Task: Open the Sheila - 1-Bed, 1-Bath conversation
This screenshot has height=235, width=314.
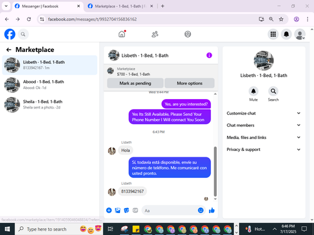Action: [x=50, y=105]
